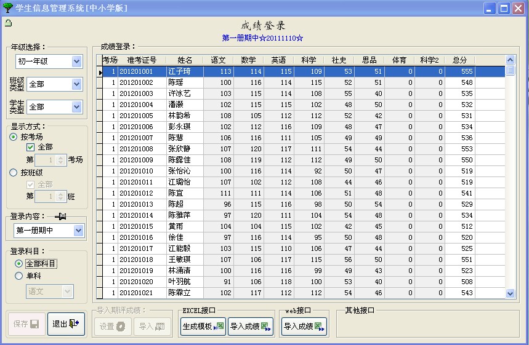Select student name 陈瑶
Image resolution: width=529 pixels, height=345 pixels.
click(176, 82)
